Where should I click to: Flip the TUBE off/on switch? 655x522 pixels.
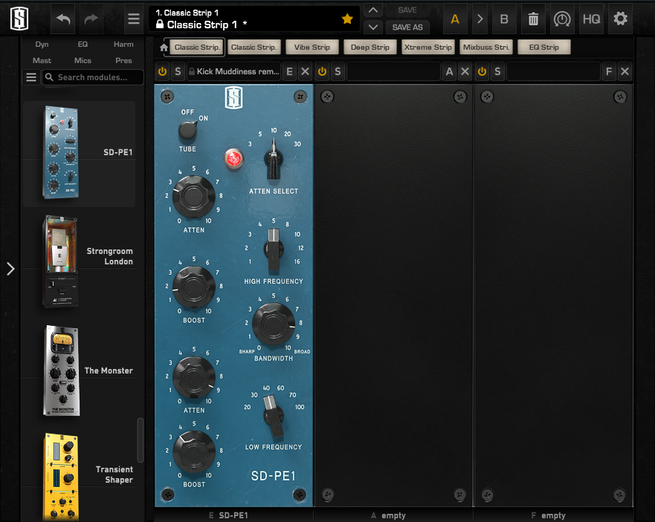(188, 130)
